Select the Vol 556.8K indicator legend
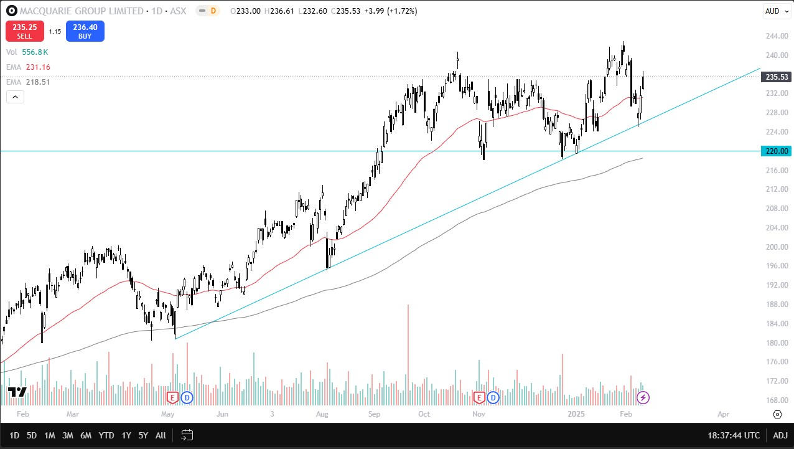This screenshot has height=449, width=794. click(27, 53)
